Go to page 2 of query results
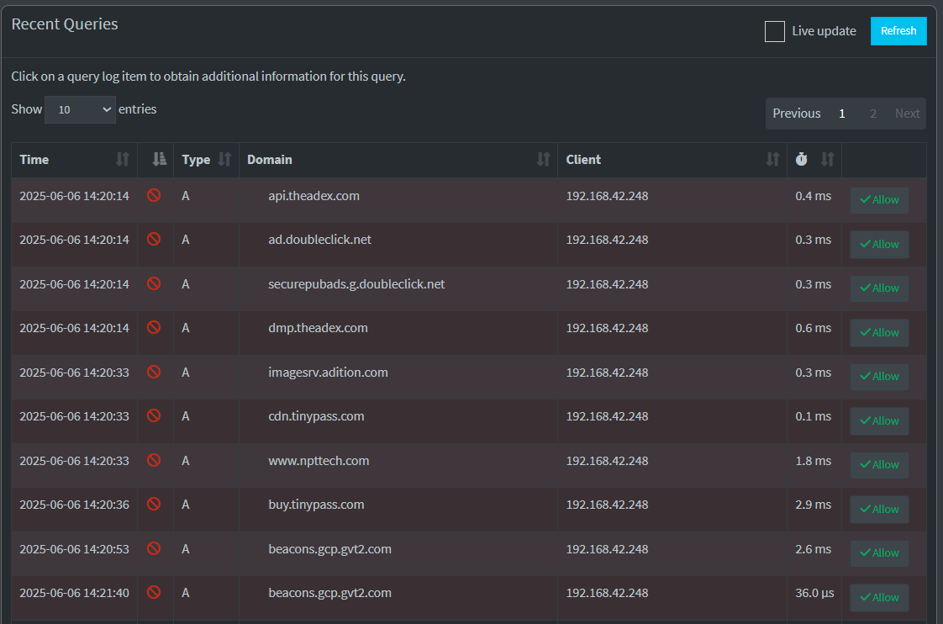This screenshot has height=624, width=943. [x=873, y=114]
